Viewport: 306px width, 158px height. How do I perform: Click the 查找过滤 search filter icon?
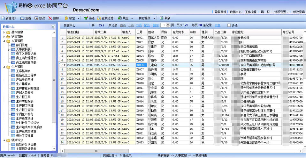coord(99,18)
